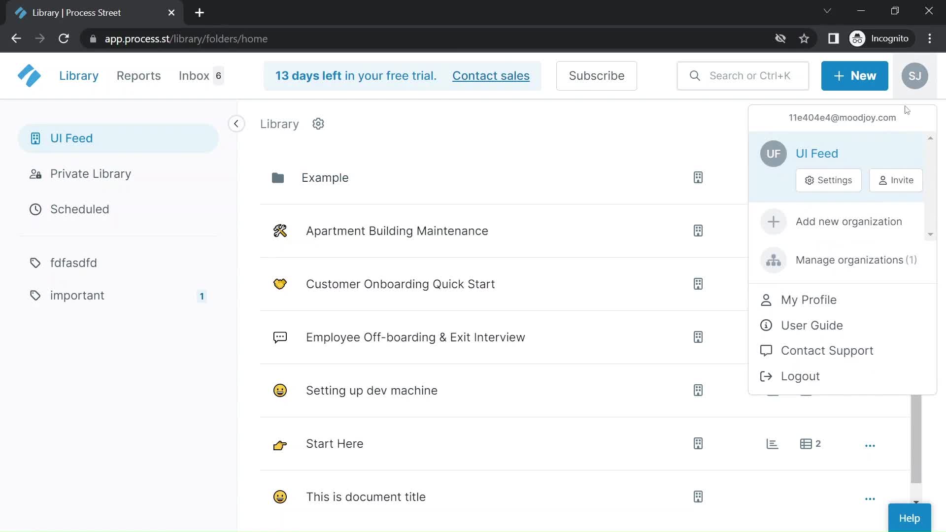Viewport: 946px width, 532px height.
Task: Open Customer Onboarding Quick Start workflow
Action: pyautogui.click(x=400, y=284)
